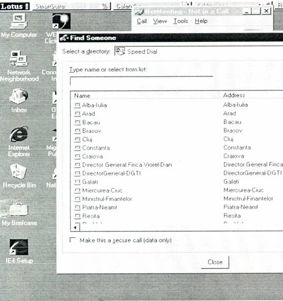Open the SmartSuite drawer in Lotus bar
This screenshot has height=301, width=283.
pyautogui.click(x=71, y=6)
